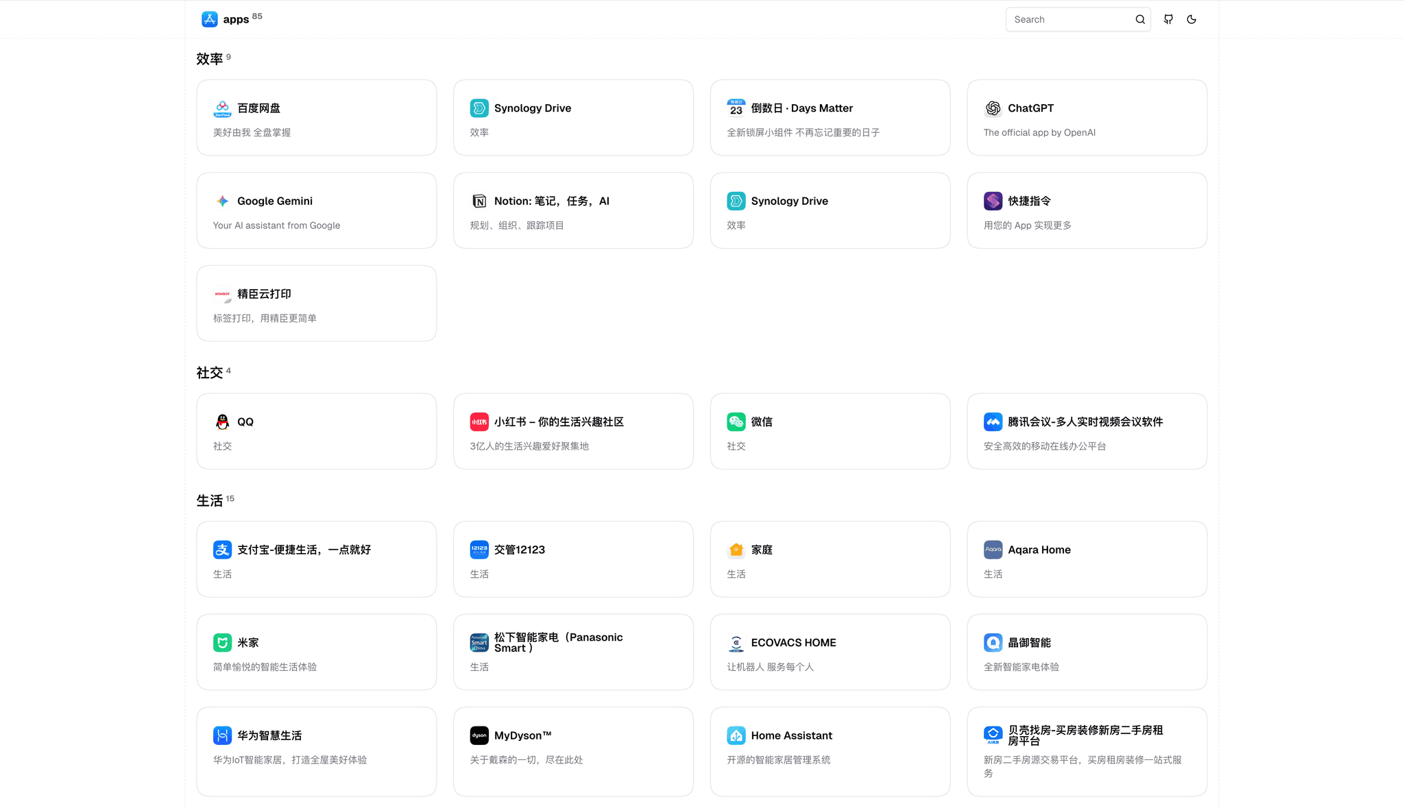Image resolution: width=1404 pixels, height=808 pixels.
Task: Click the WeChat (微信) green icon
Action: [736, 421]
